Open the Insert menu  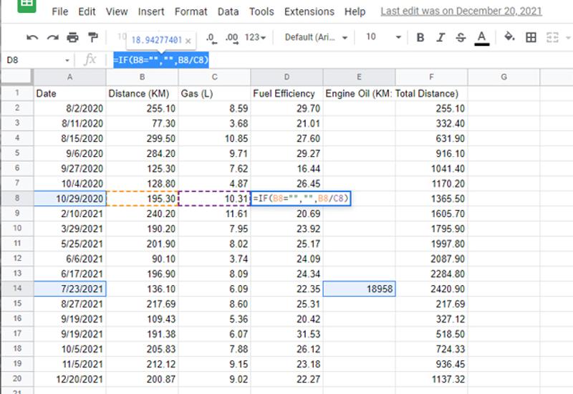pos(151,11)
